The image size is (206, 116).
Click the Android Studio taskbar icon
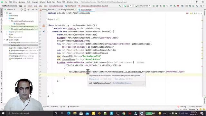pos(142,113)
